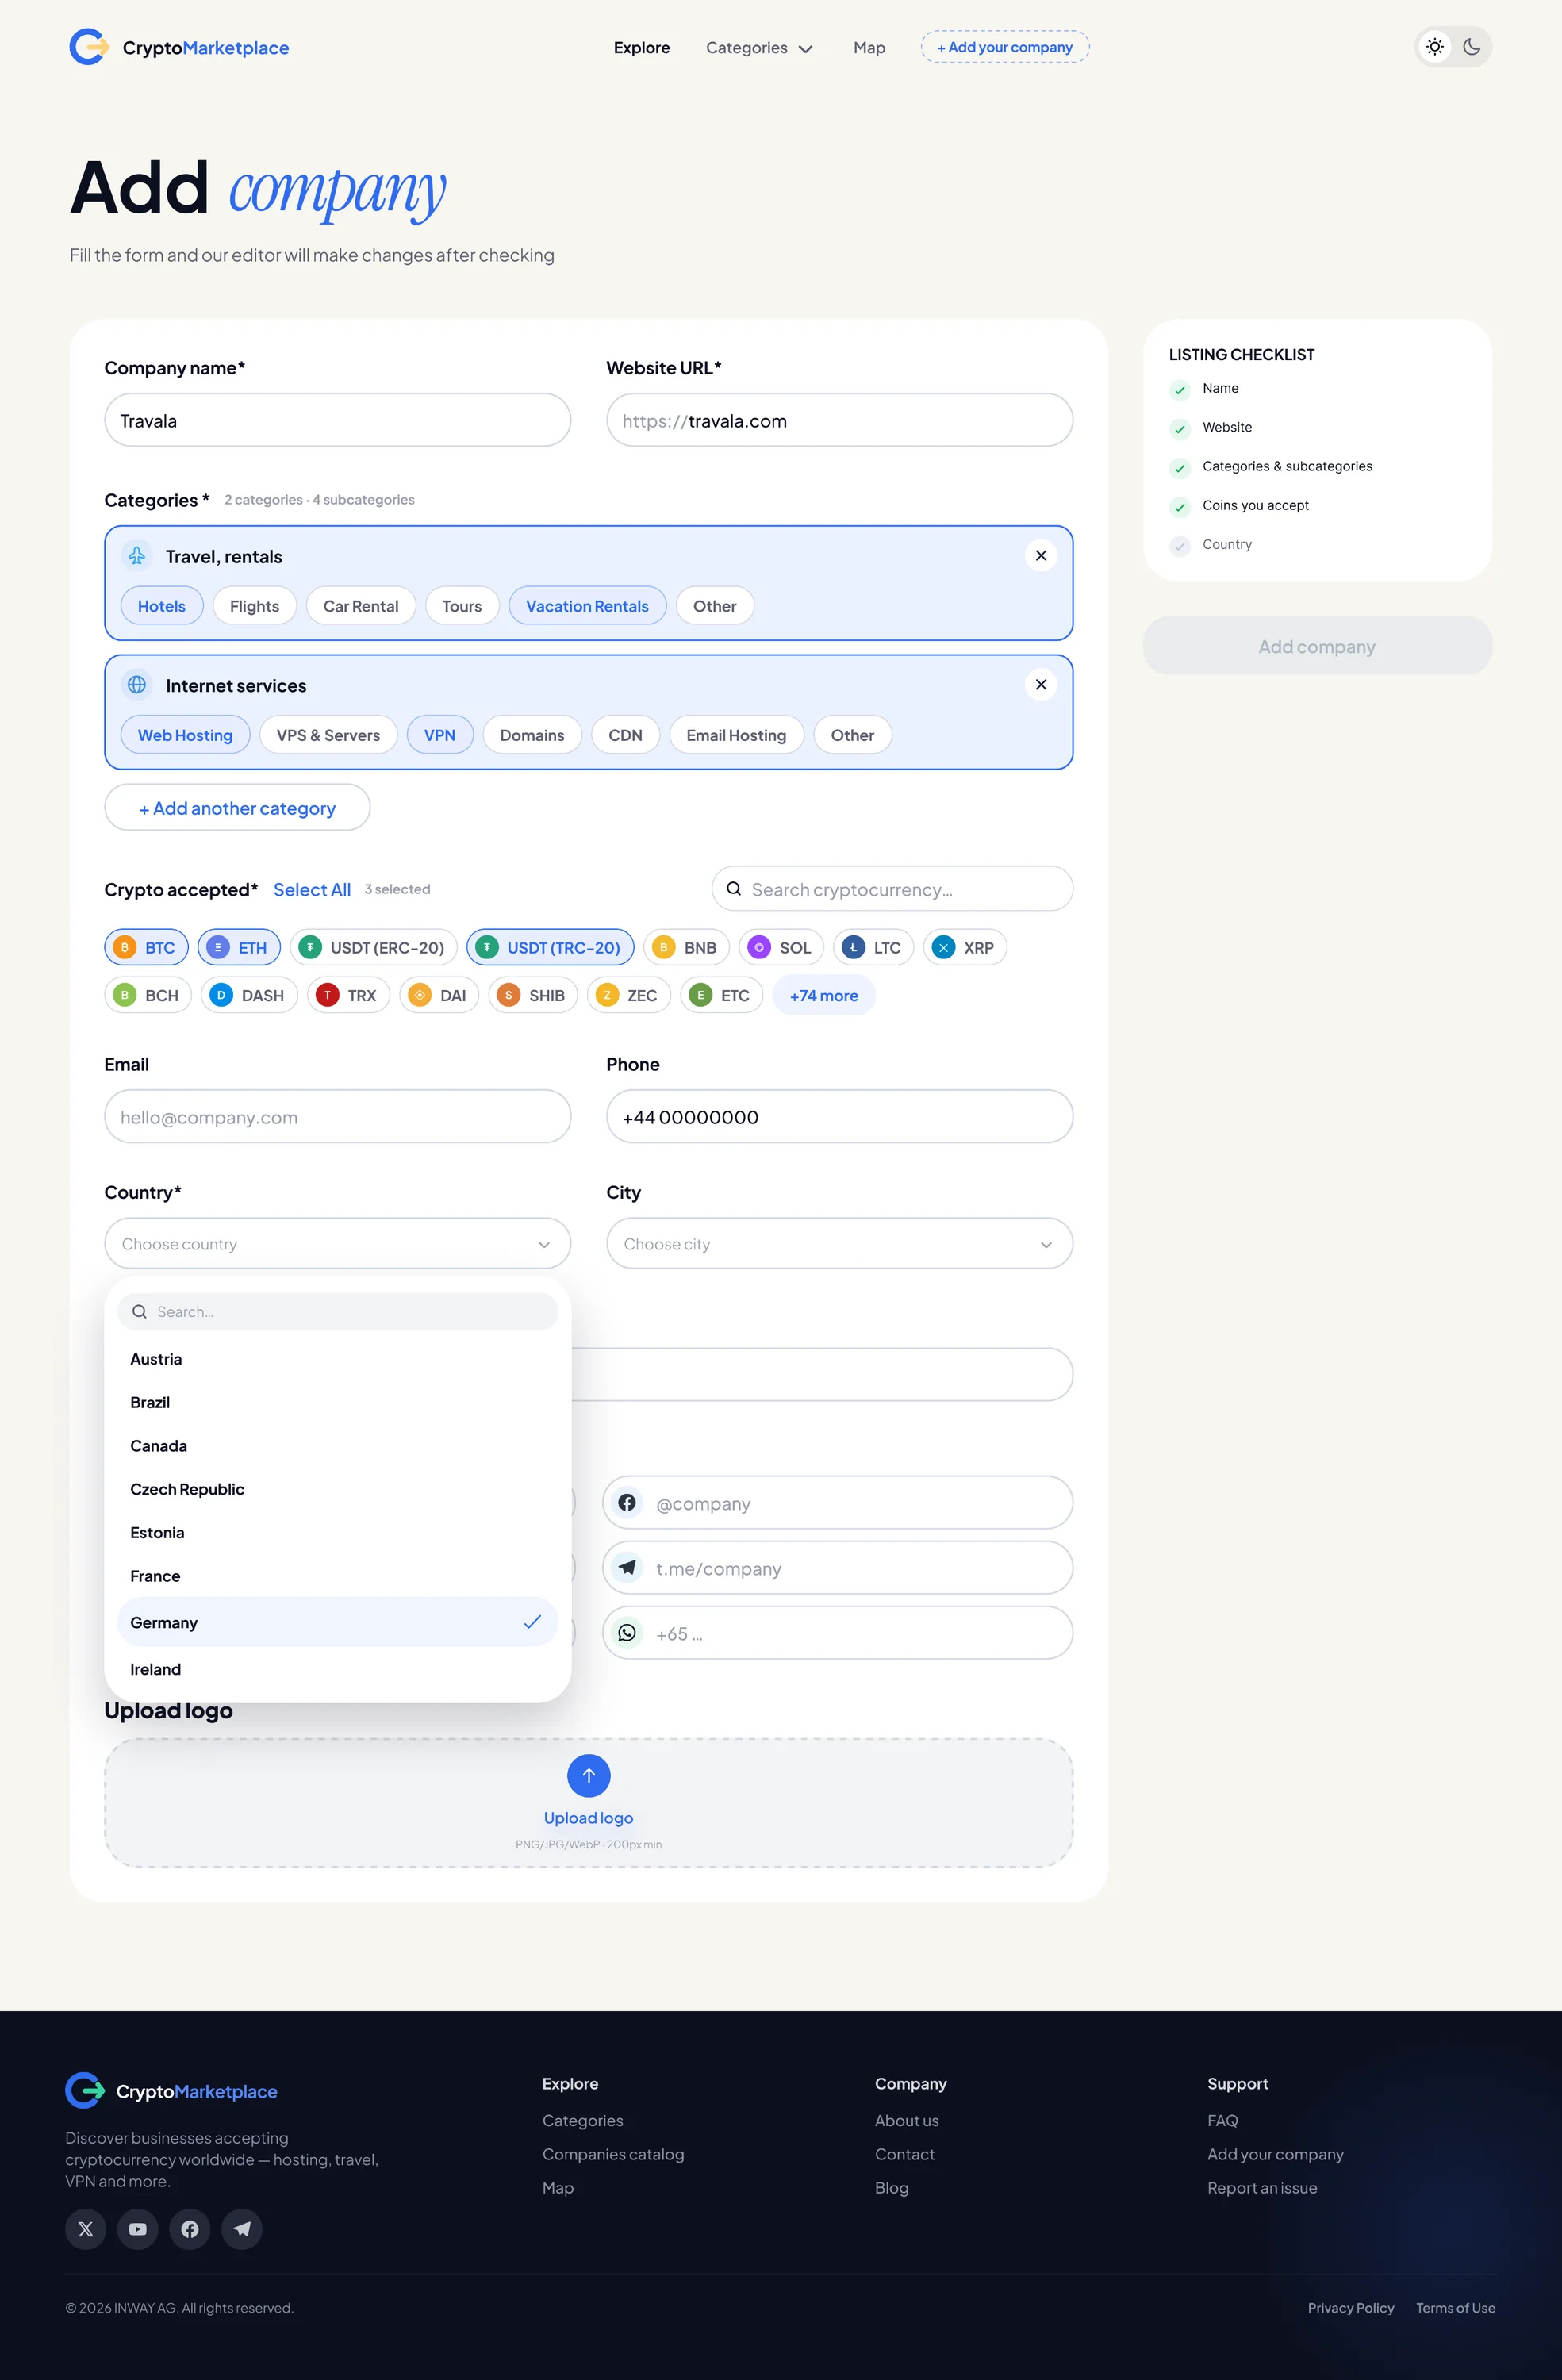Click the Telegram icon in the t.me/company field

tap(627, 1567)
